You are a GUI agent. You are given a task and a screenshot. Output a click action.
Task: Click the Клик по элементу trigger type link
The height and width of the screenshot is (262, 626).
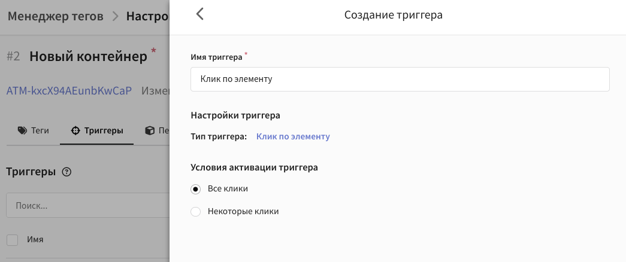click(293, 136)
